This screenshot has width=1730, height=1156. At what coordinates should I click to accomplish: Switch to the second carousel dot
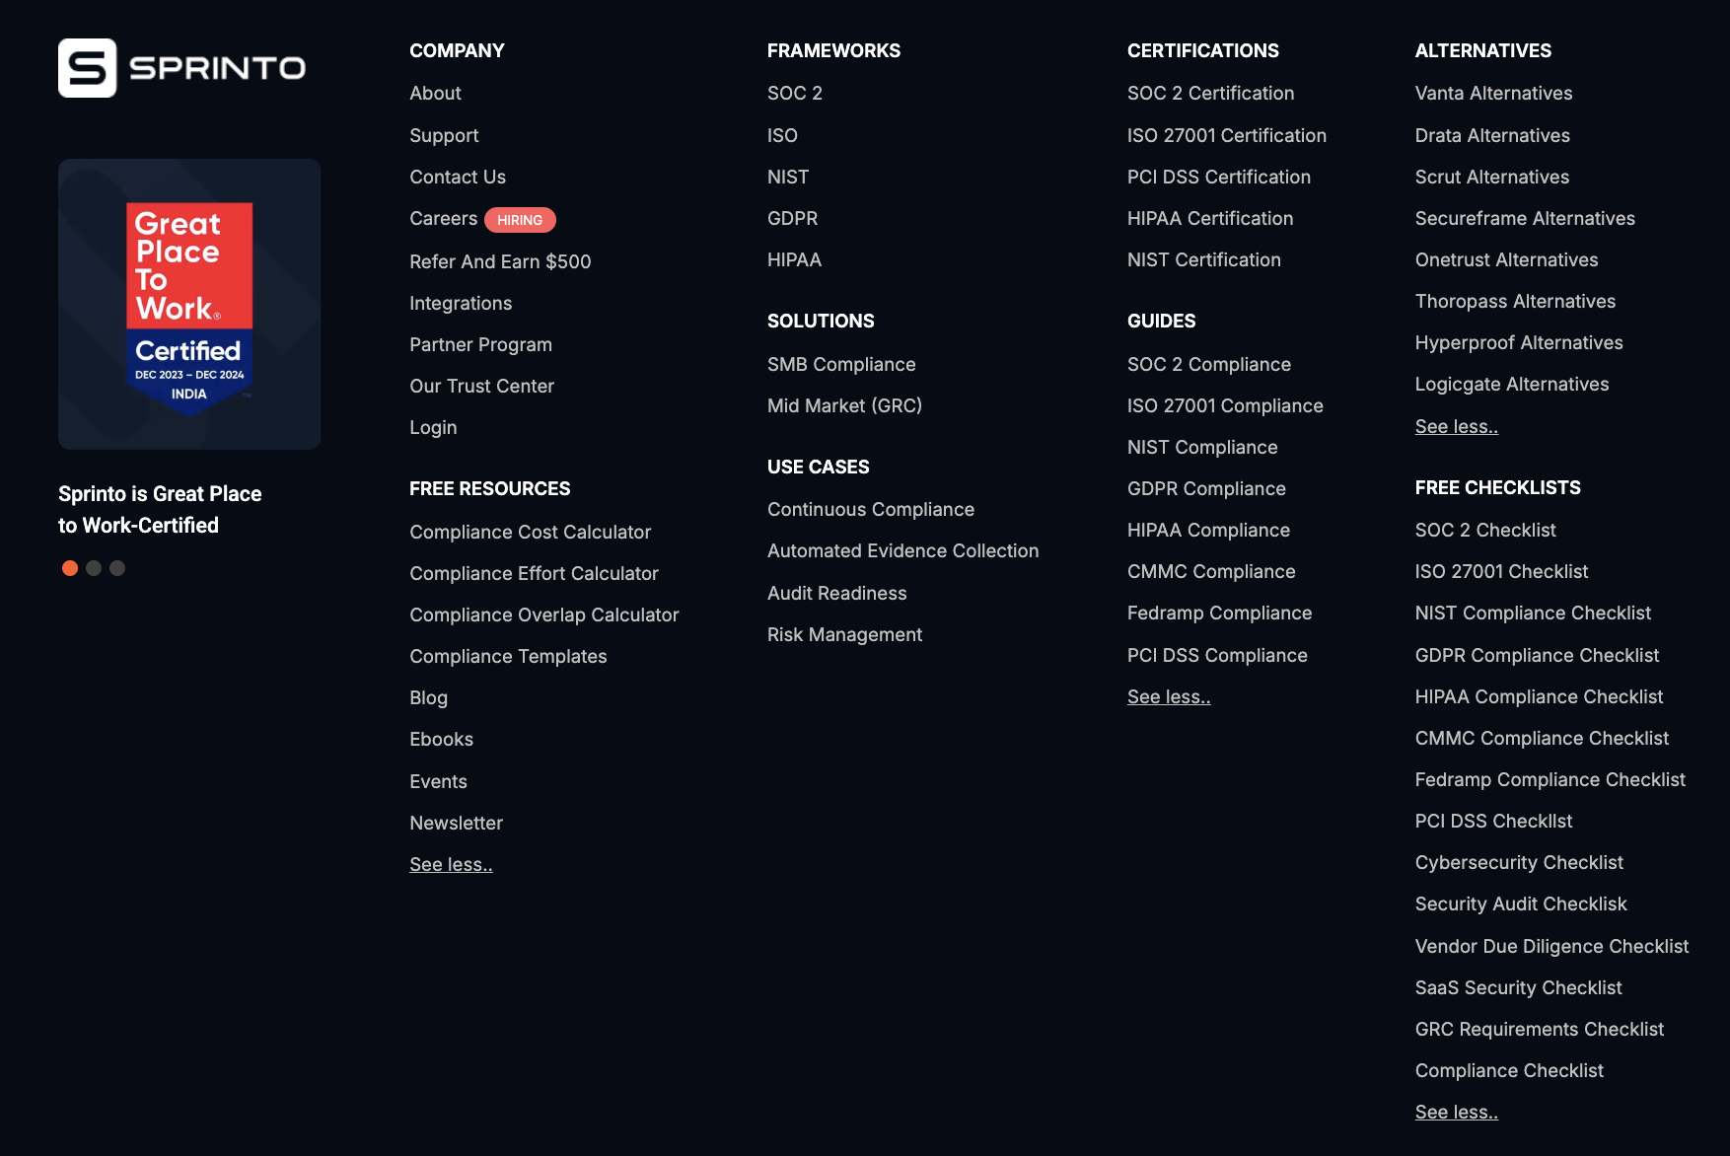pyautogui.click(x=94, y=568)
